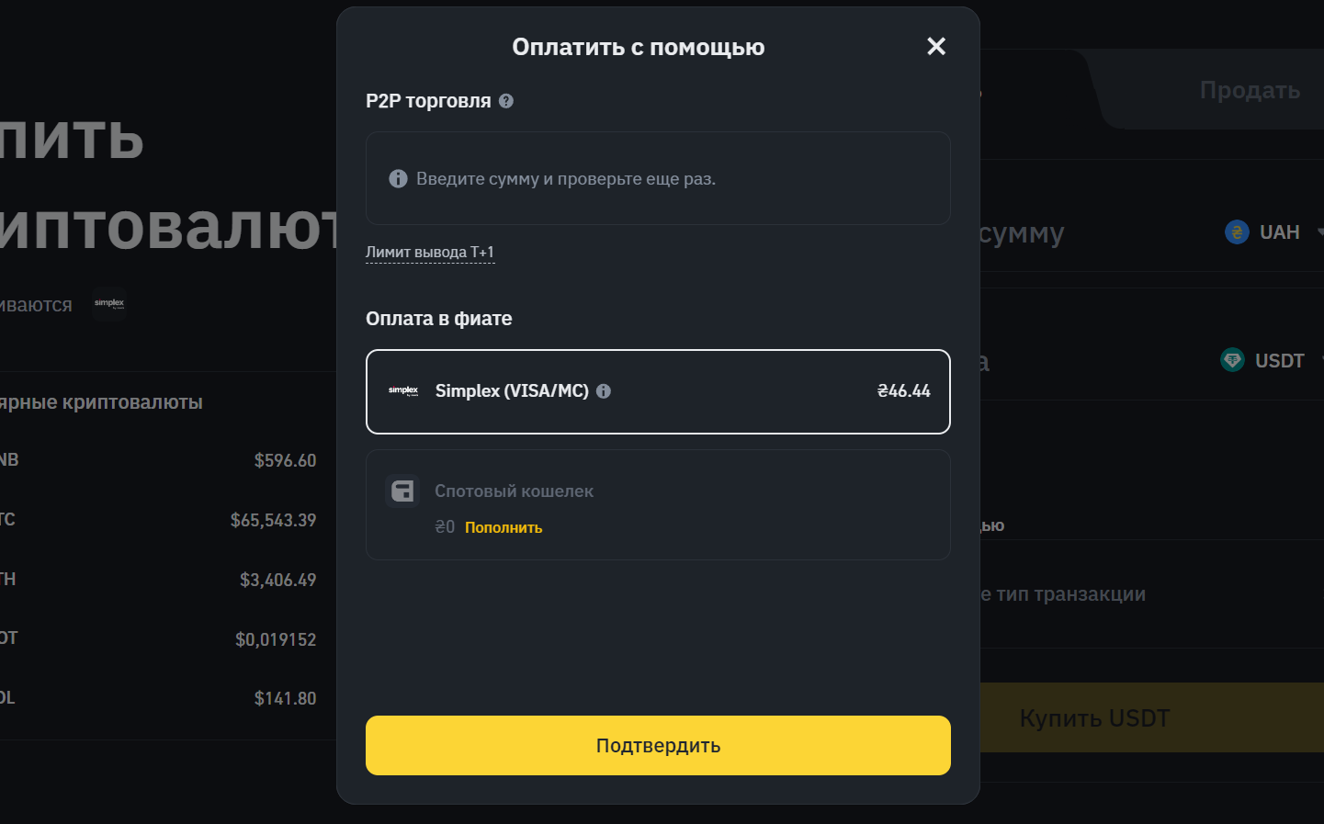Select the Спотовый кошелек payment option
Image resolution: width=1324 pixels, height=824 pixels.
click(658, 504)
